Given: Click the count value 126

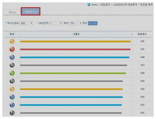Looking at the screenshot, I should click(142, 73).
